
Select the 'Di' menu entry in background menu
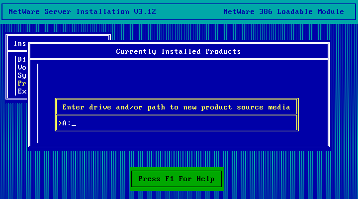(x=22, y=59)
